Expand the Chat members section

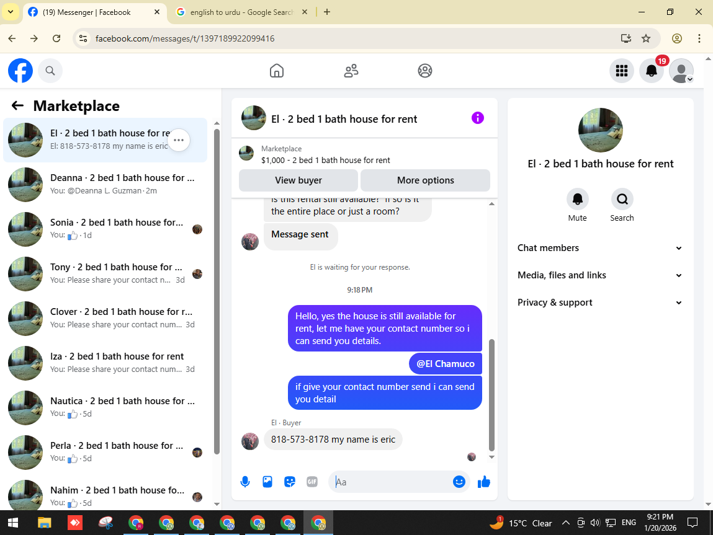pos(600,248)
